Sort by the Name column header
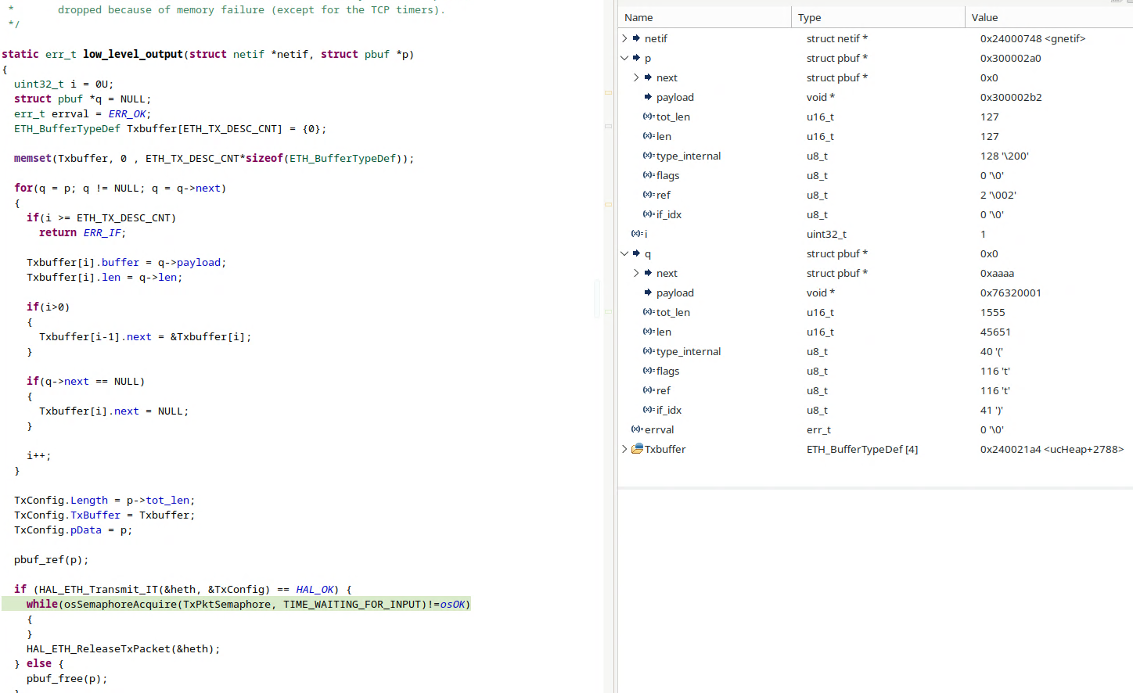The image size is (1133, 693). pos(705,17)
